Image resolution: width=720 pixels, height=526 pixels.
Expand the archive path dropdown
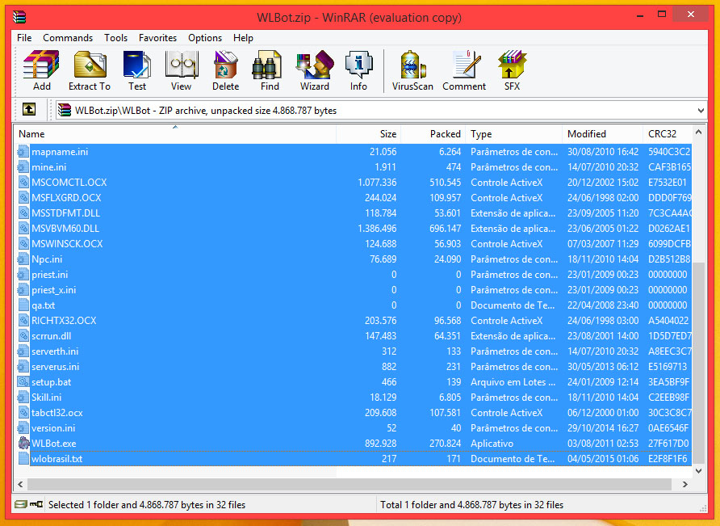tap(699, 110)
